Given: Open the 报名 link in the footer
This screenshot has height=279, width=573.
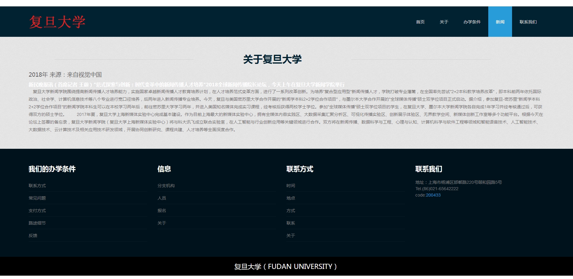Looking at the screenshot, I should [162, 211].
